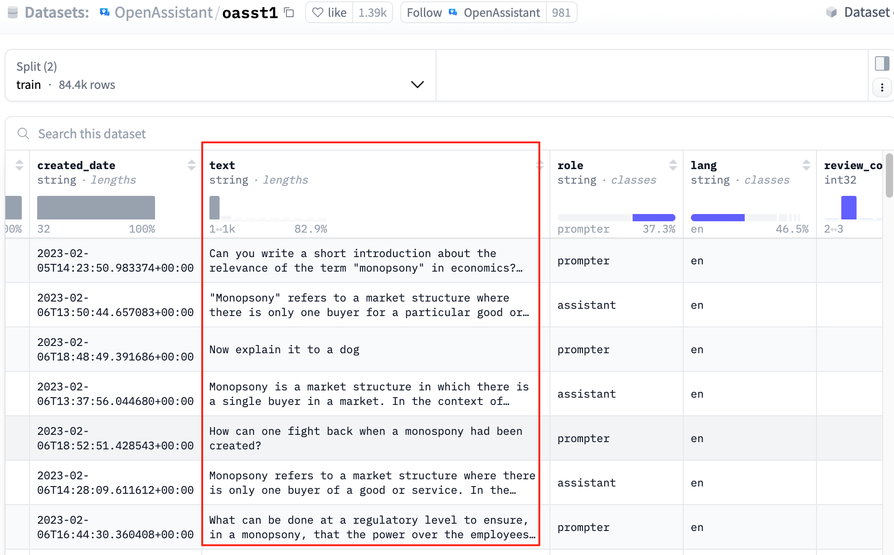Expand the Split train dropdown
This screenshot has width=894, height=555.
pyautogui.click(x=417, y=85)
